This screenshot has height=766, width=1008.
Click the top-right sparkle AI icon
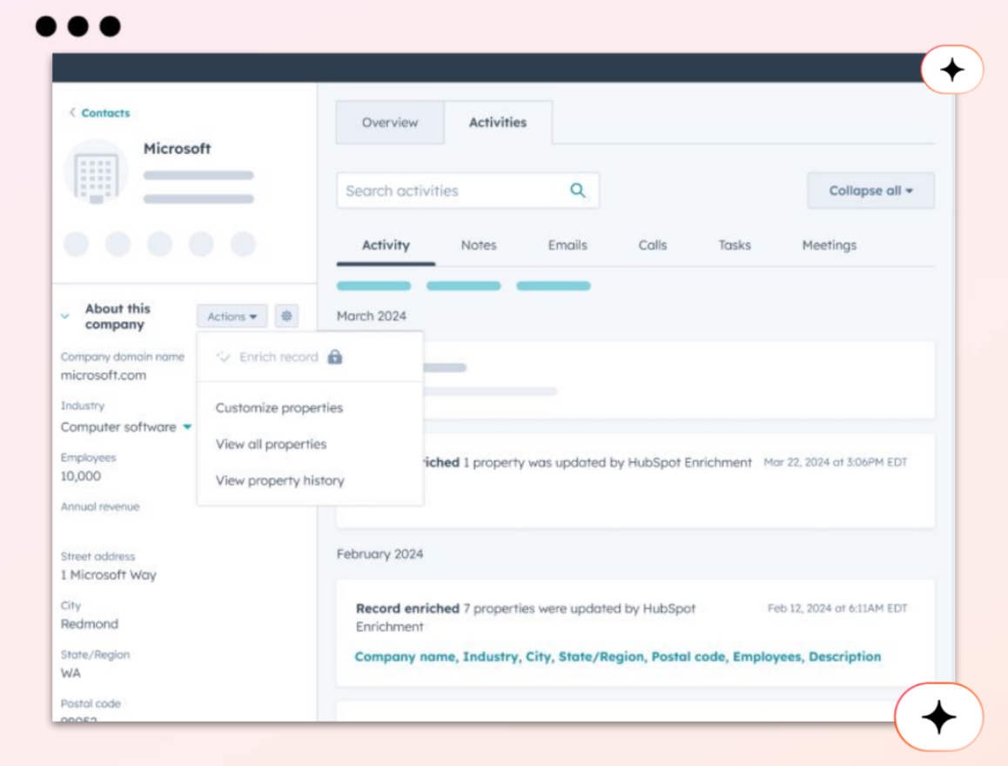pyautogui.click(x=952, y=71)
